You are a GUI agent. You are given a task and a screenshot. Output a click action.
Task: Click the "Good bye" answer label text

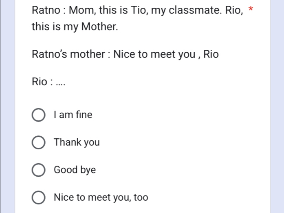click(75, 170)
